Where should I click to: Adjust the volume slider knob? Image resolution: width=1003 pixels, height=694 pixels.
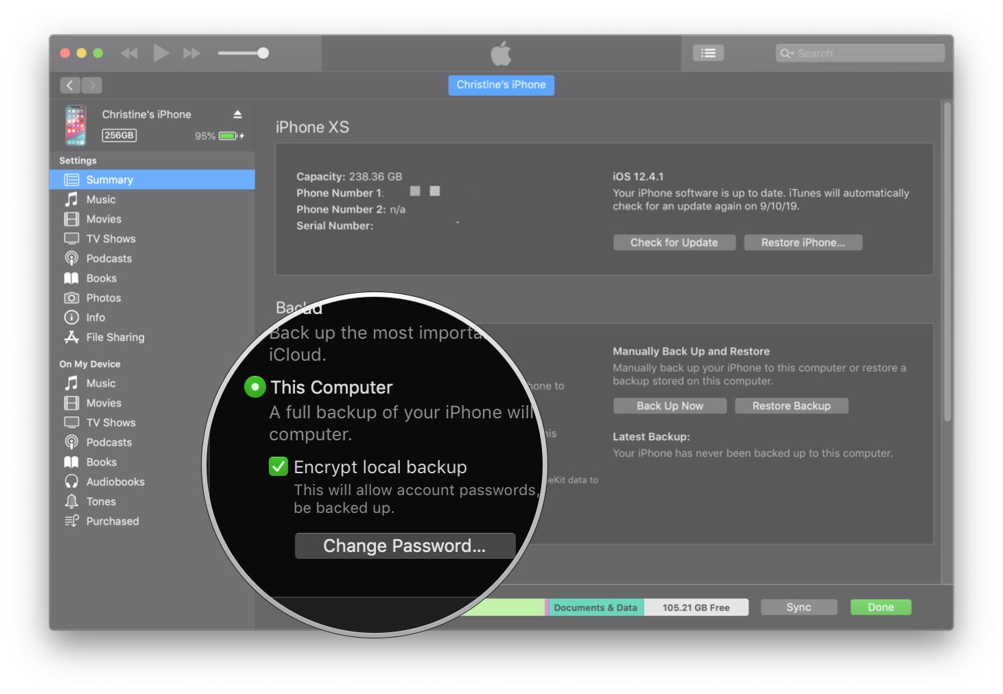263,53
